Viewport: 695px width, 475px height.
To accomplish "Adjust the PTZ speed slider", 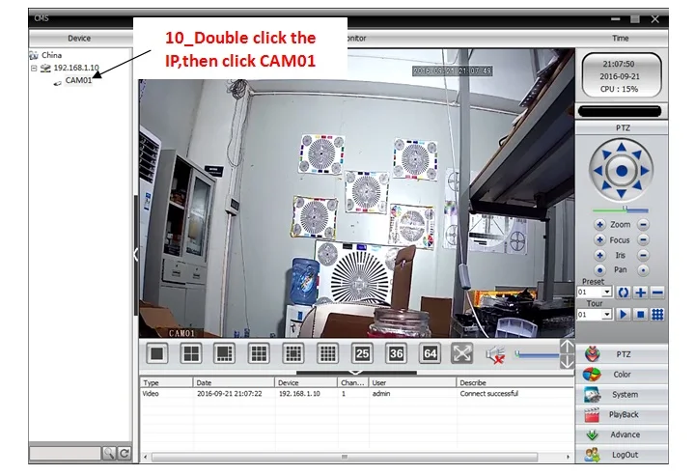I will click(x=621, y=210).
